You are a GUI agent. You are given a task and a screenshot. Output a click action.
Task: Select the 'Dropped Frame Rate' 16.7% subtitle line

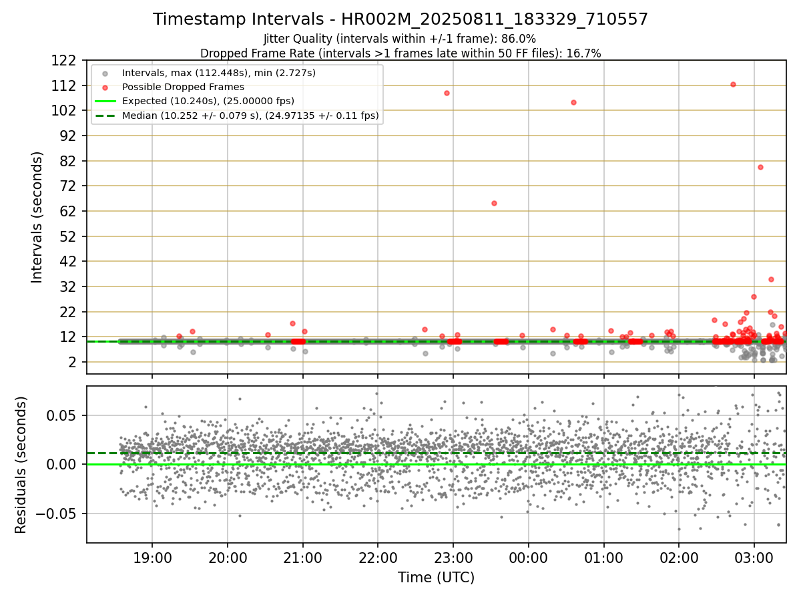[400, 53]
